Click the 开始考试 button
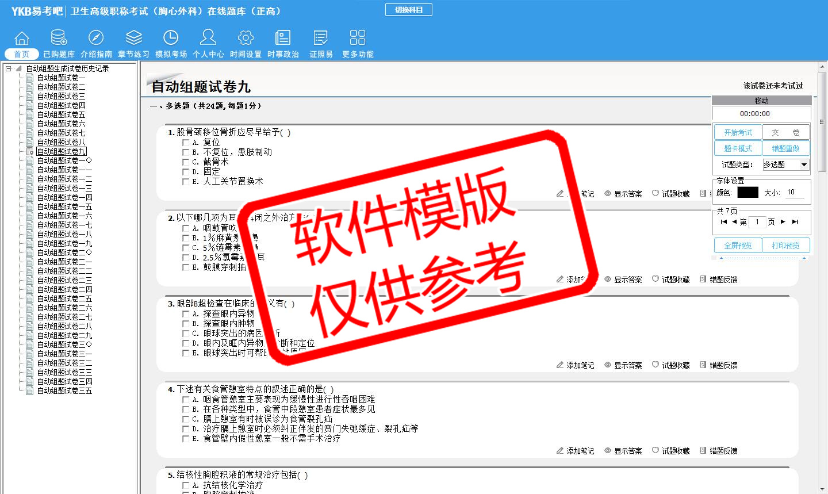The image size is (828, 494). coord(738,132)
